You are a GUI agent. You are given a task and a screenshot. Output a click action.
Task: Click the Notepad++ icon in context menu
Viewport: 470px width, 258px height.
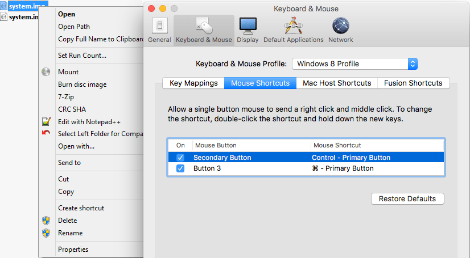click(x=46, y=122)
